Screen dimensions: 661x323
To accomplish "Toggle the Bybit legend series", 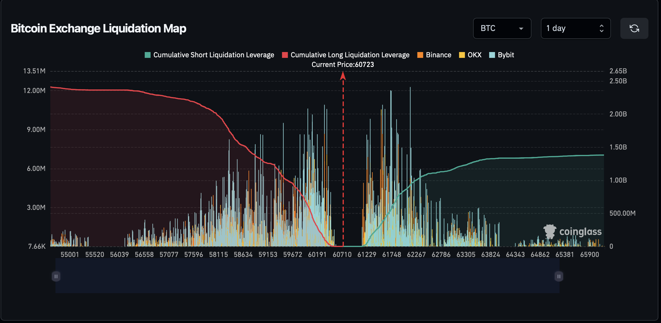I will pyautogui.click(x=501, y=55).
